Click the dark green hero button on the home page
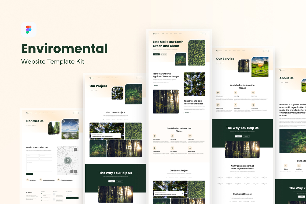Viewport: 306px width, 204px height. 156,54
